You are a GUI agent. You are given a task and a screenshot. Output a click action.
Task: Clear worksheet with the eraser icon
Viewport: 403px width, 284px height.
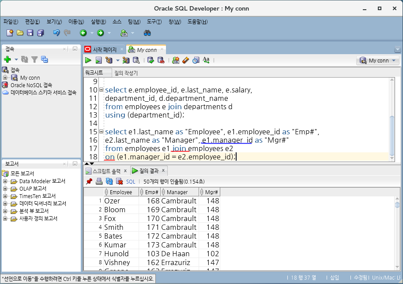[185, 60]
